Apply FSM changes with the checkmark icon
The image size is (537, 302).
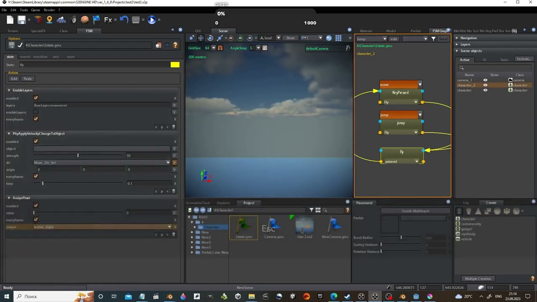pyautogui.click(x=20, y=45)
